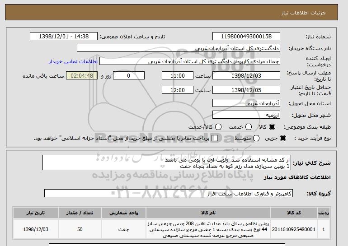
Task: Click the delivery province field آذربایجان غربی
Action: tap(246, 103)
